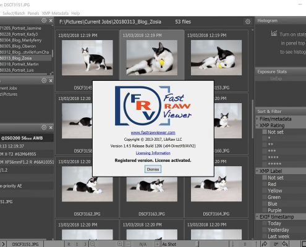Open the Licensing Information link
The width and height of the screenshot is (306, 247).
click(153, 153)
